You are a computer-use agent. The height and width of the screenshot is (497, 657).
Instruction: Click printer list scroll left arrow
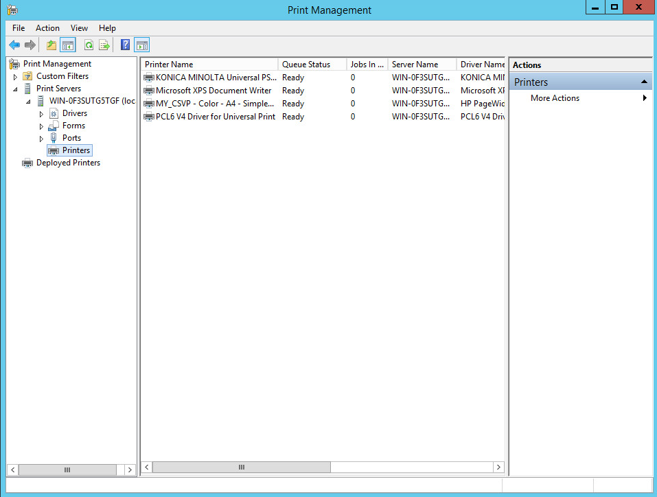[147, 467]
